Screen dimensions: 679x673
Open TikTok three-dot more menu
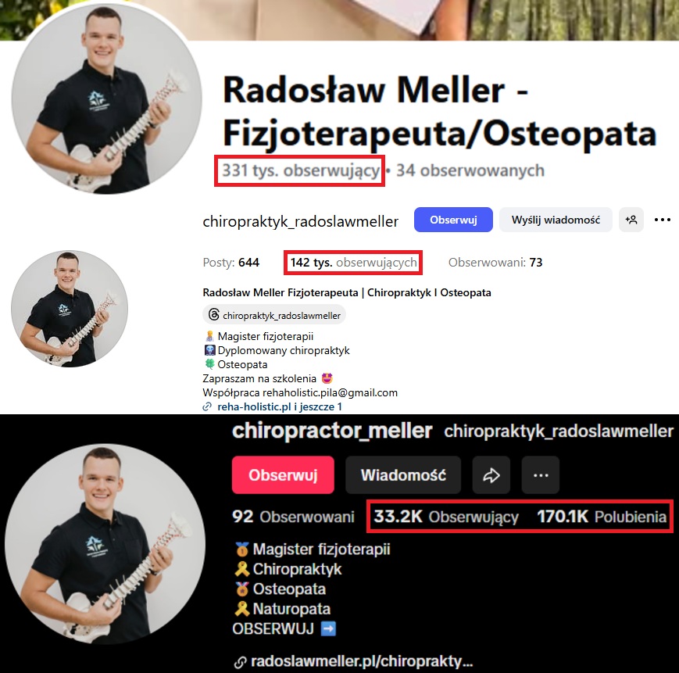point(541,475)
